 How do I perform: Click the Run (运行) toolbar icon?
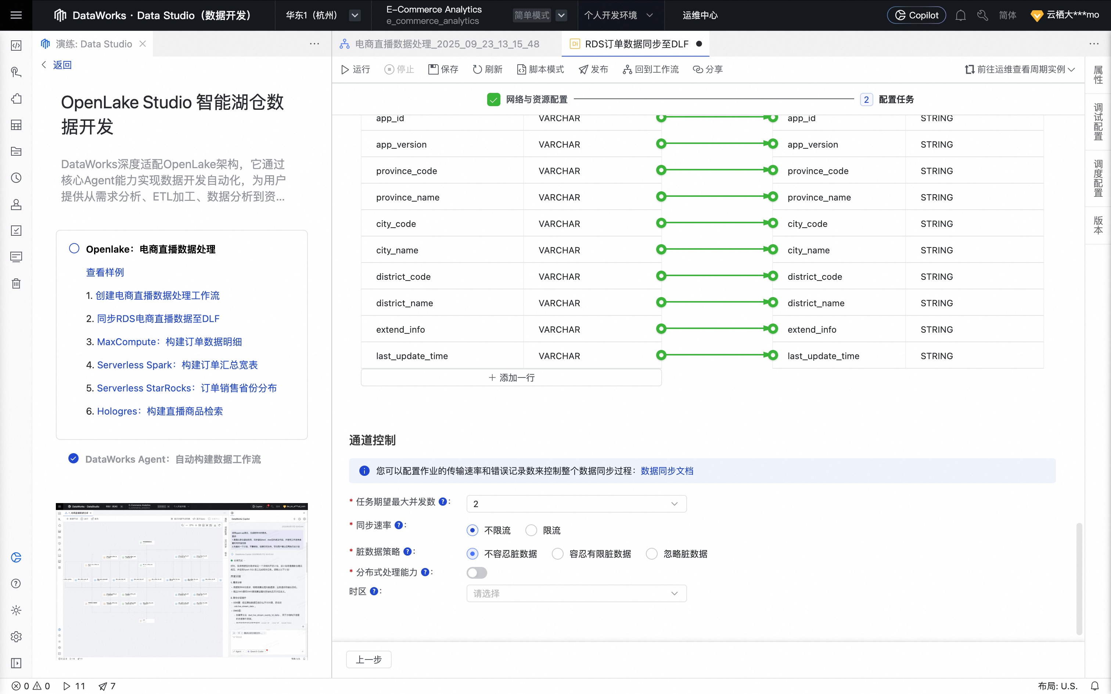(345, 69)
